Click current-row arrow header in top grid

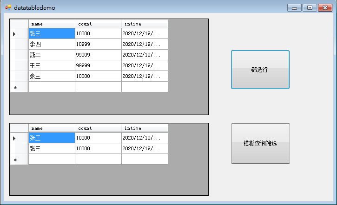pos(19,33)
